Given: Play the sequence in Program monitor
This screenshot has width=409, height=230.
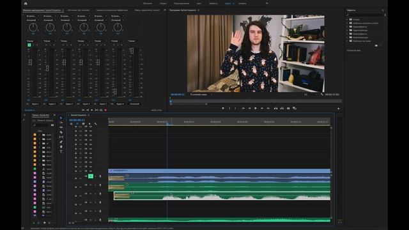Looking at the screenshot, I should [x=256, y=108].
